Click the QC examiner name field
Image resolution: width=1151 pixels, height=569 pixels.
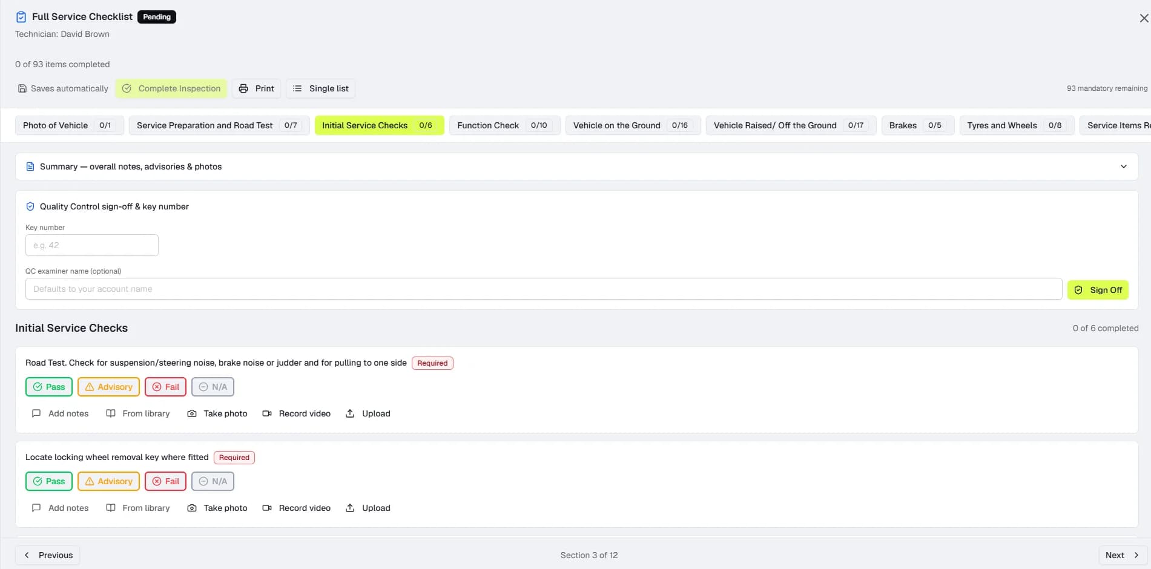(544, 289)
